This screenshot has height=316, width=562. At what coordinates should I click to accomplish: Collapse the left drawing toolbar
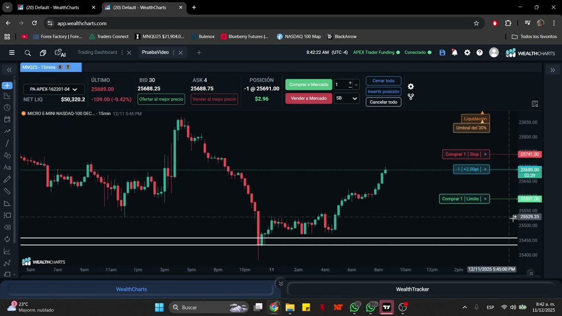9,70
